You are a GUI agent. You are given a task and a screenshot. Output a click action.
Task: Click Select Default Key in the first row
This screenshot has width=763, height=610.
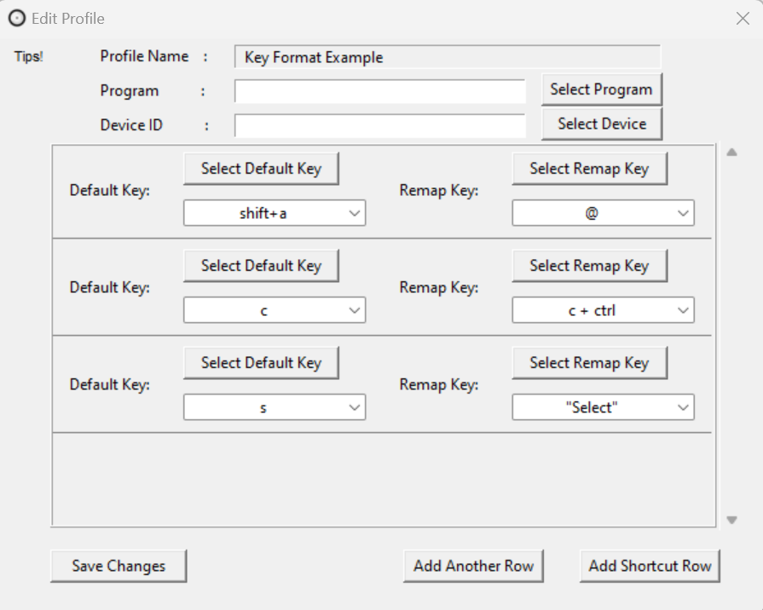pos(261,168)
